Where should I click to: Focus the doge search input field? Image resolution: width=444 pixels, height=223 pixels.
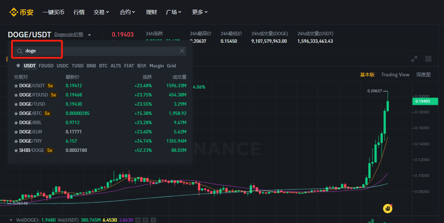coord(100,51)
